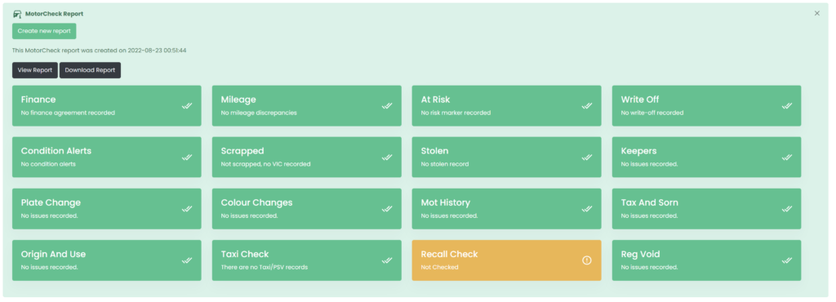The image size is (836, 302).
Task: Click the Recall Check warning icon
Action: pyautogui.click(x=586, y=260)
